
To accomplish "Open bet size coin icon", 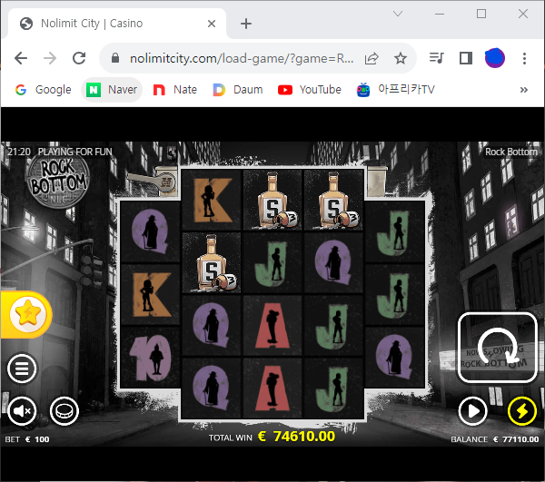I will tap(64, 411).
